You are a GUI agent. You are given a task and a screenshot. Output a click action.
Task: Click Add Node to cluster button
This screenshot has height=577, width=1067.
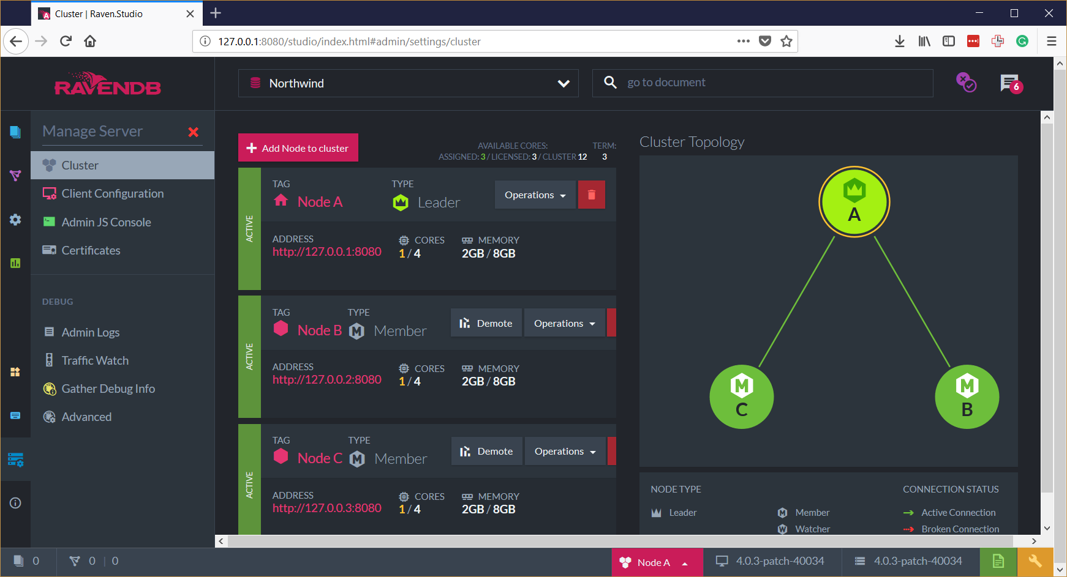click(x=298, y=147)
